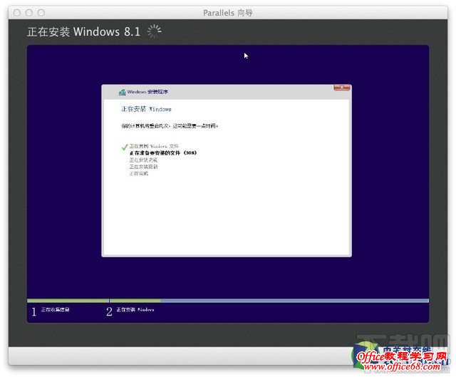
Task: Click the step 1 '正在收集信息' label
Action: pyautogui.click(x=56, y=309)
